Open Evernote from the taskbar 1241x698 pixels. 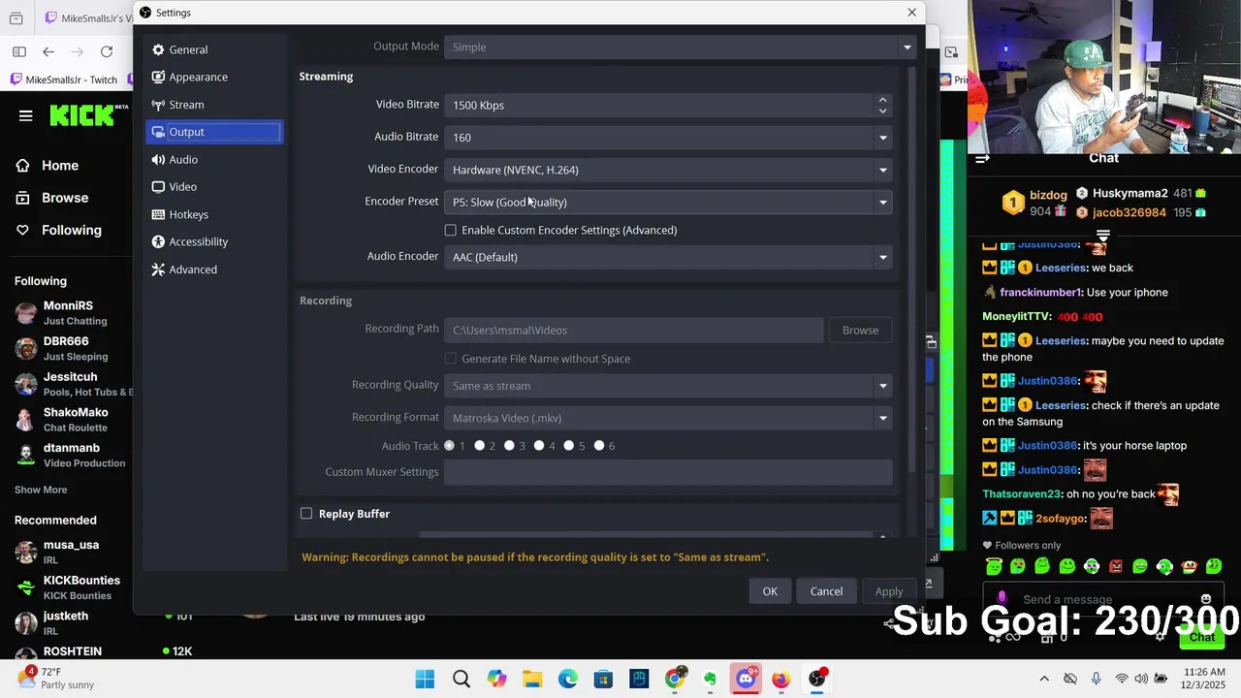coord(710,679)
